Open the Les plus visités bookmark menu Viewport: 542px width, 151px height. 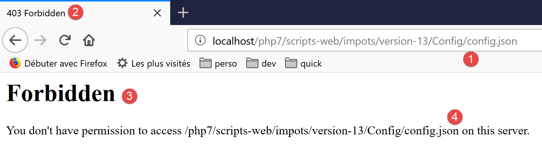(x=154, y=63)
